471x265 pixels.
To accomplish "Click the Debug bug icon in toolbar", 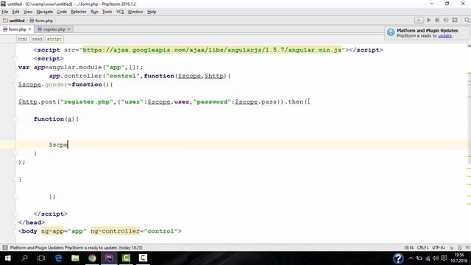I will point(437,20).
